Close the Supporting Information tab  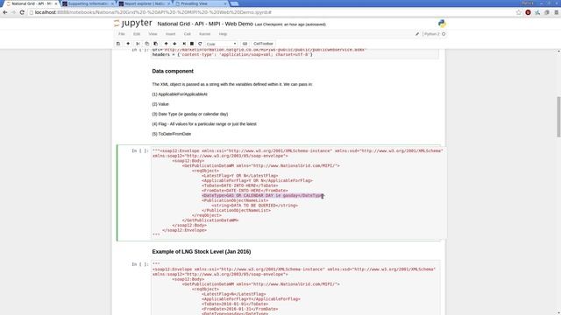point(112,3)
